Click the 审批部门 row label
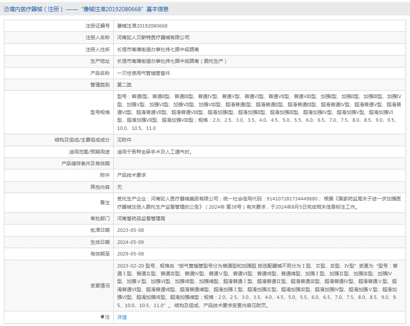This screenshot has height=326, width=410. 100,218
